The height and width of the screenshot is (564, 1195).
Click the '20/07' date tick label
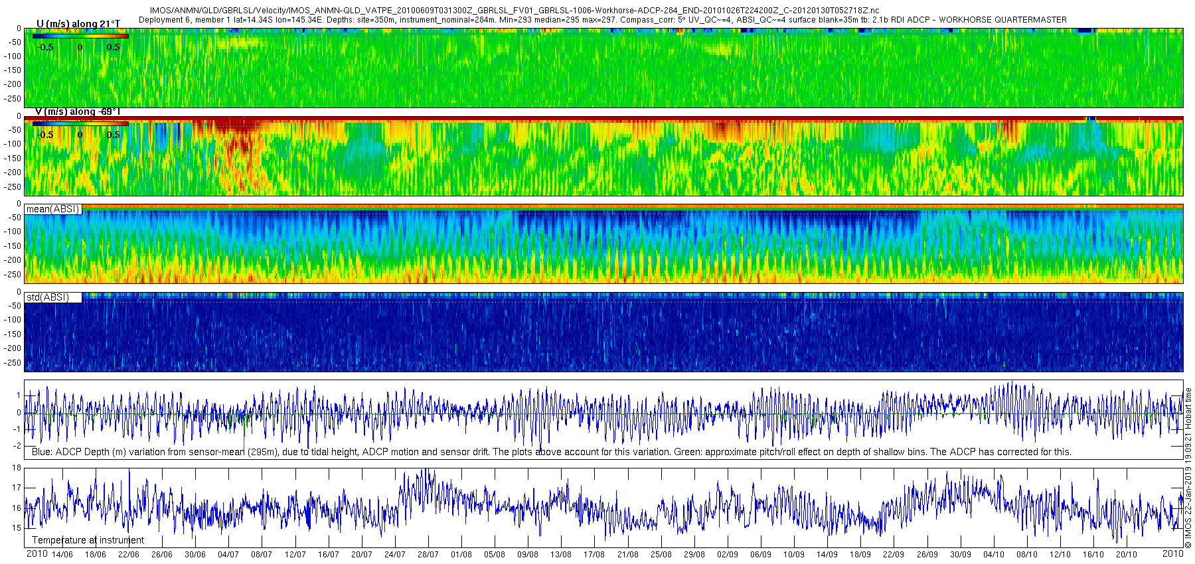[362, 555]
